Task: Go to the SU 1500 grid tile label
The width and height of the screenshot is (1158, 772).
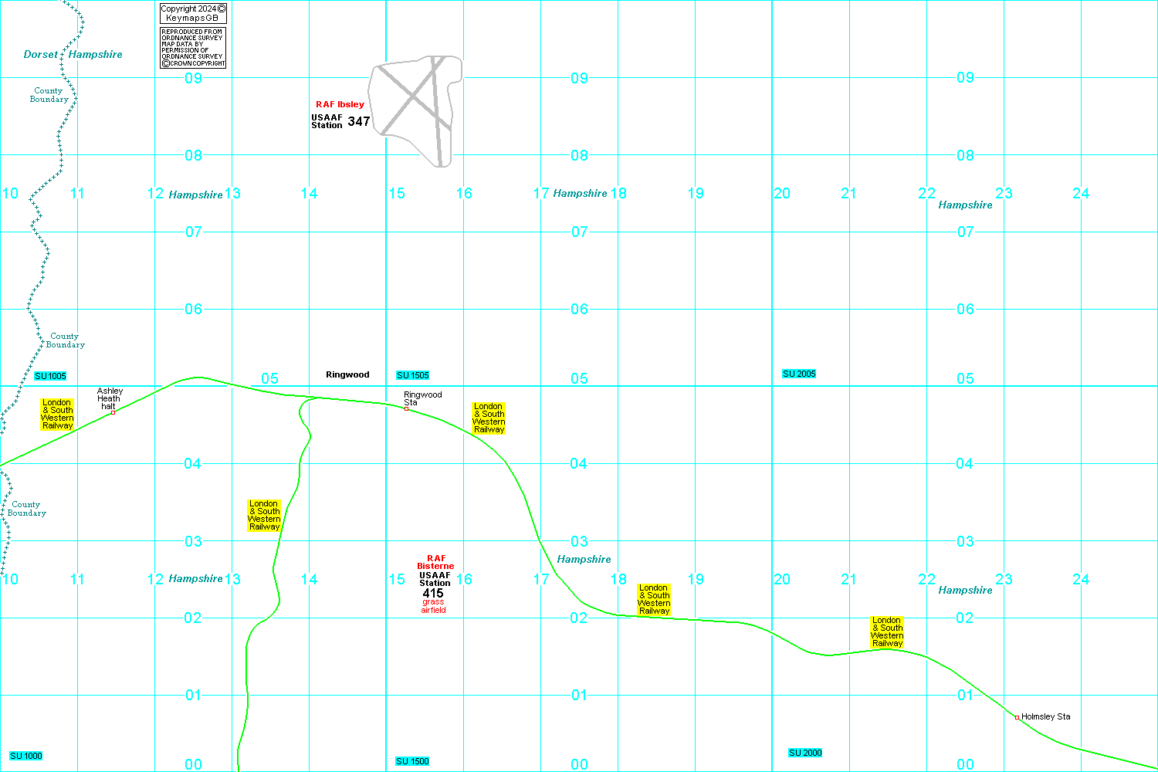Action: [412, 761]
